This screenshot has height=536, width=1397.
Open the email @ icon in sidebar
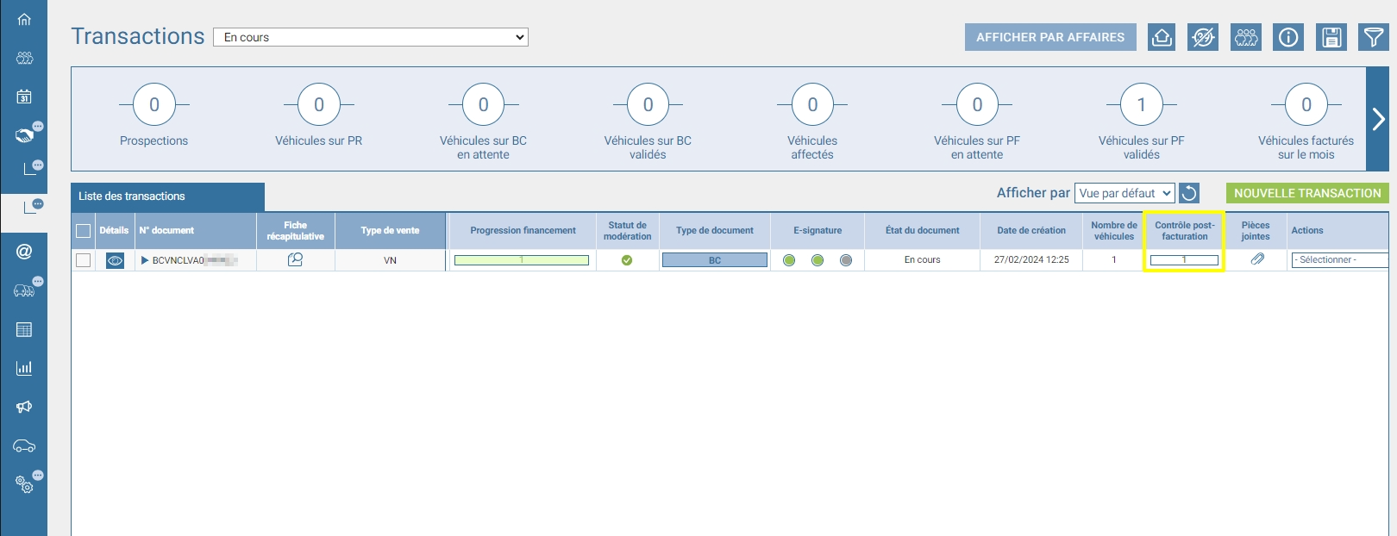coord(24,252)
